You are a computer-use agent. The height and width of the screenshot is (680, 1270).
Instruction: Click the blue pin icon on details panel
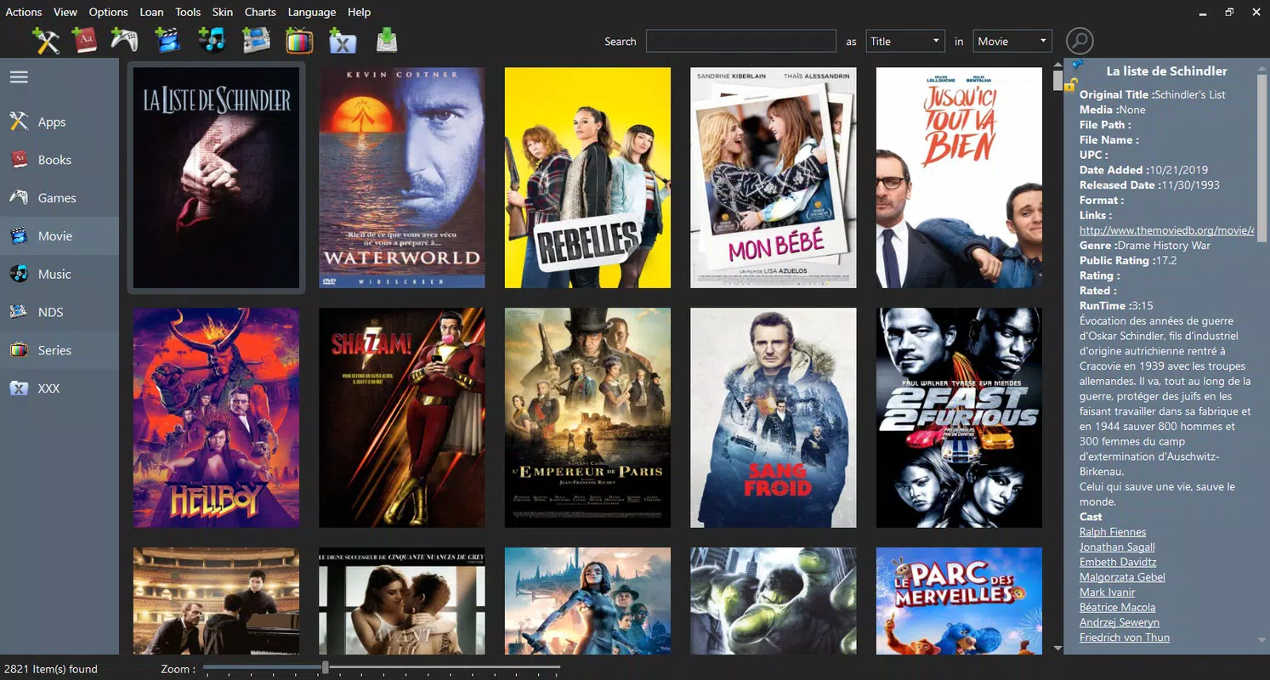[1076, 65]
